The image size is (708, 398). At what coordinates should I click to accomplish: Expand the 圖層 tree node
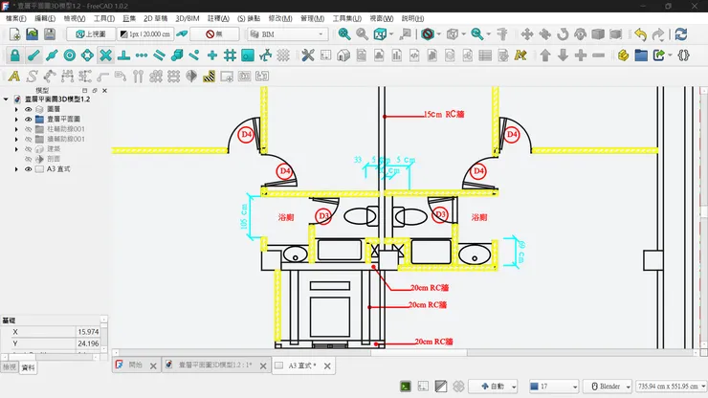tap(16, 109)
